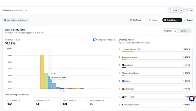Click the blue dot beside 6.44%

[183, 65]
